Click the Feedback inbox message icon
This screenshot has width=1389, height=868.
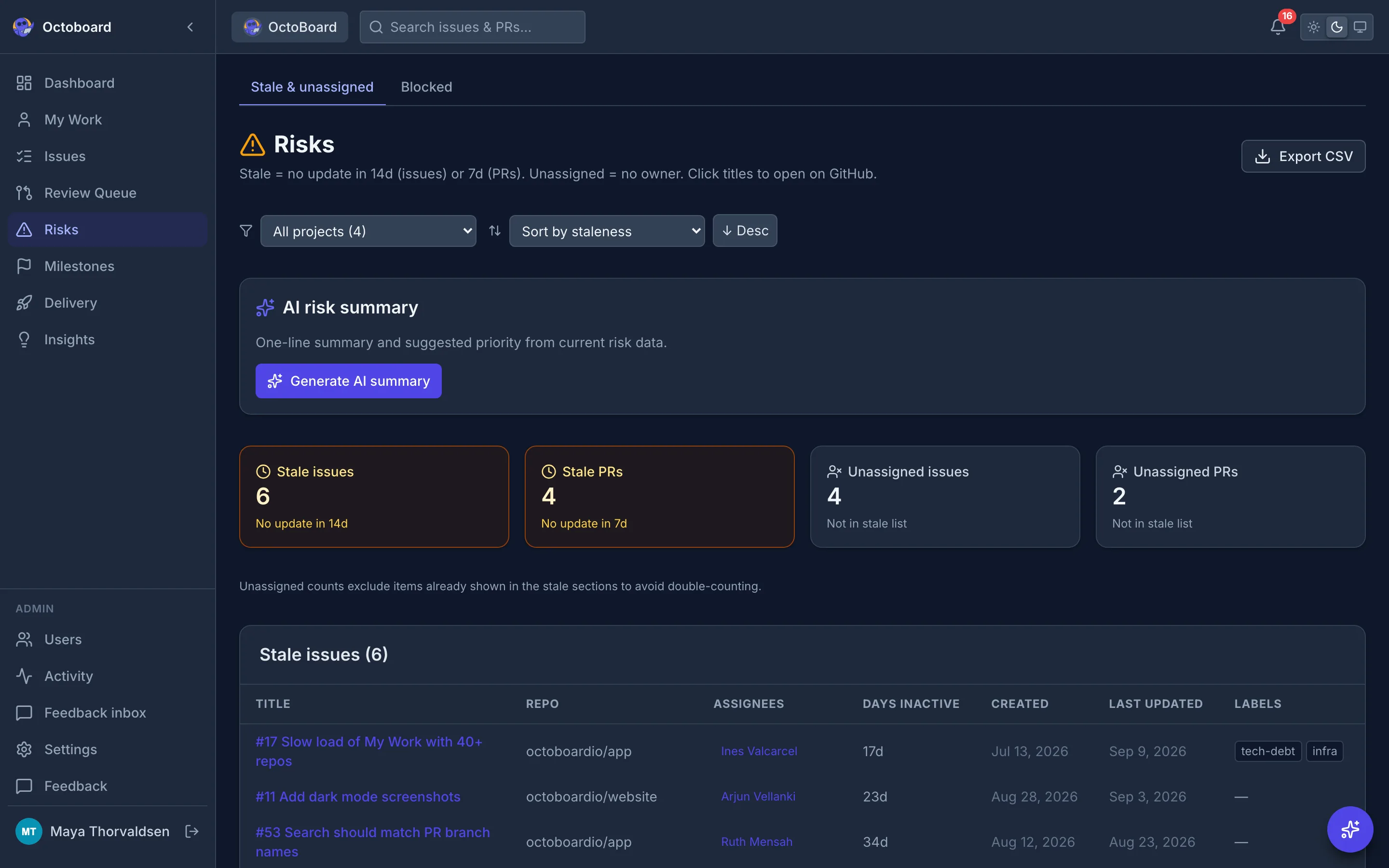pos(24,713)
